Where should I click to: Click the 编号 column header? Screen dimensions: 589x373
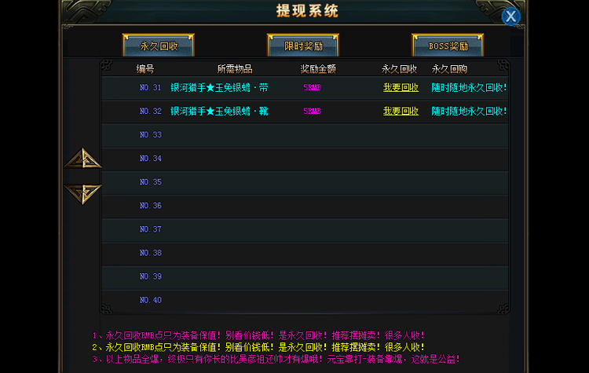(145, 69)
